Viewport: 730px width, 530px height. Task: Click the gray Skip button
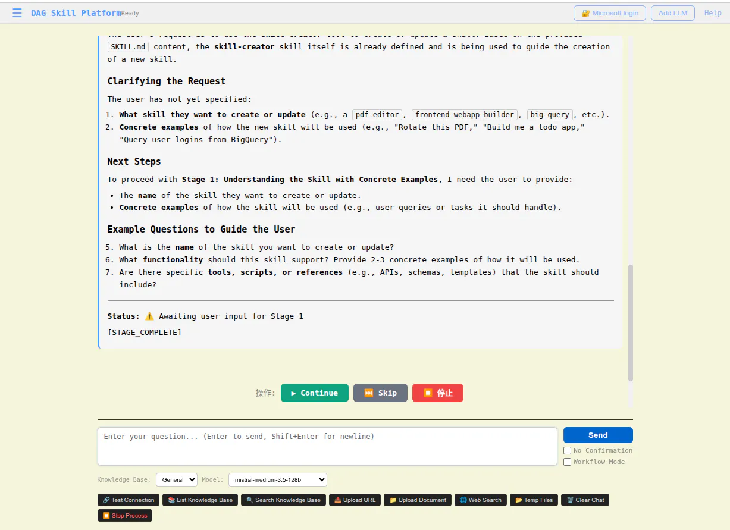pyautogui.click(x=380, y=393)
